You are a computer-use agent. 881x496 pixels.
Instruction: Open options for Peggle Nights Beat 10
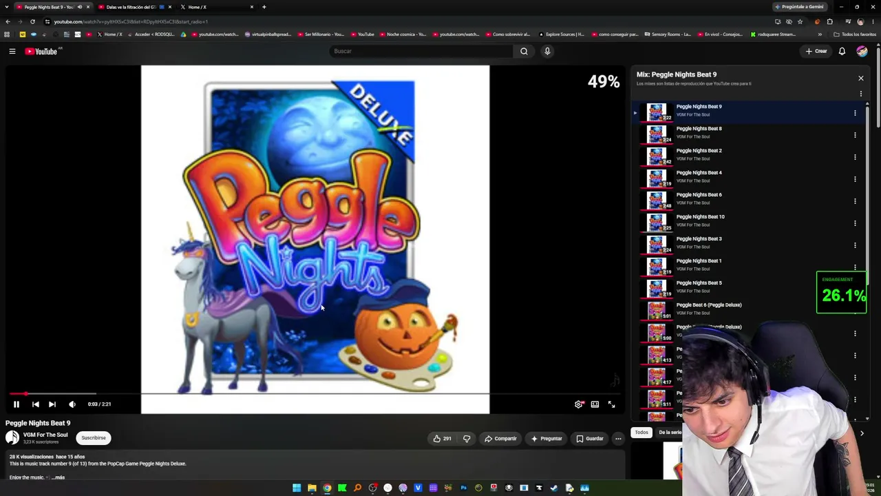point(855,223)
